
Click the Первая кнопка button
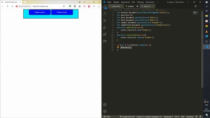click(x=40, y=12)
